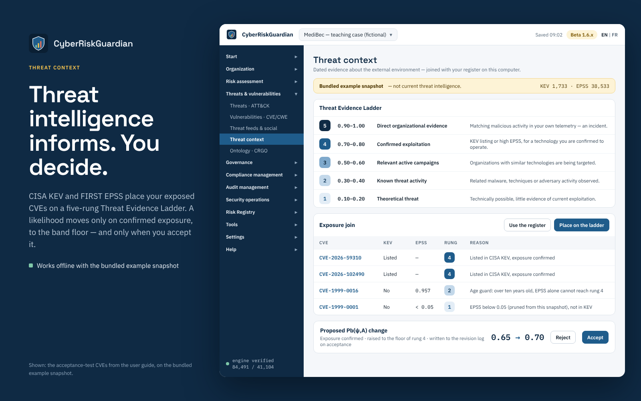Viewport: 641px width, 401px height.
Task: Expand the Risk Registry section
Action: click(x=262, y=212)
